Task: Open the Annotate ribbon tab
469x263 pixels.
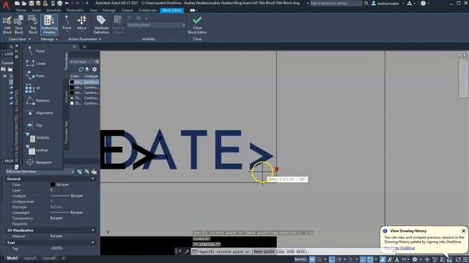Action: [x=53, y=10]
